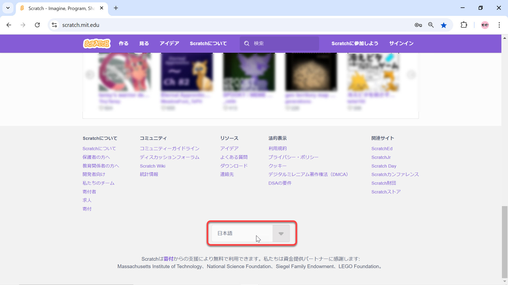
Task: Open a new browser tab
Action: 116,8
